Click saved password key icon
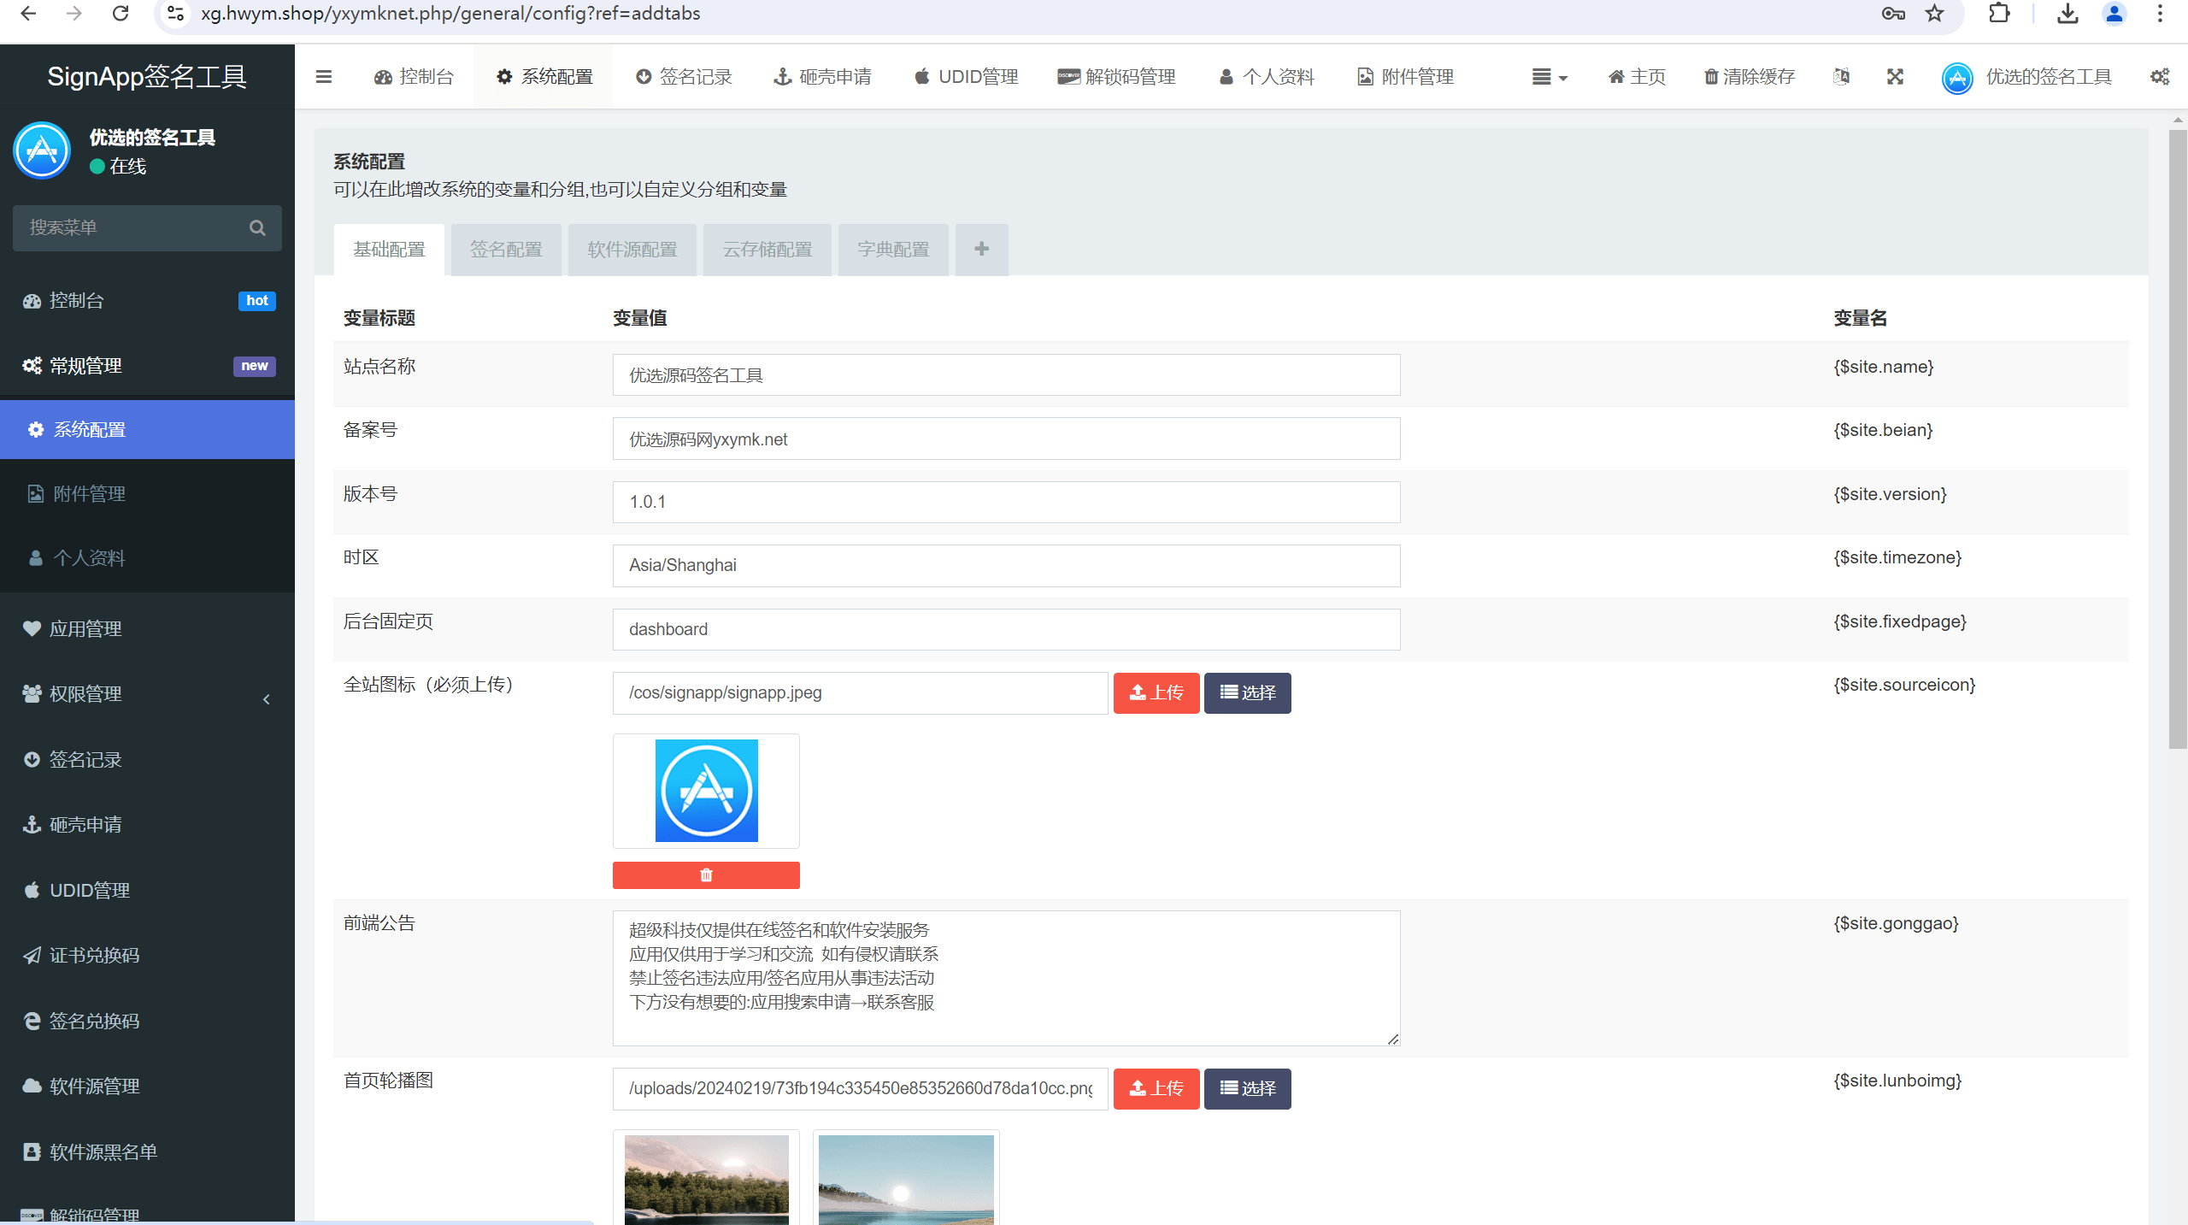This screenshot has height=1225, width=2188. pos(1893,14)
